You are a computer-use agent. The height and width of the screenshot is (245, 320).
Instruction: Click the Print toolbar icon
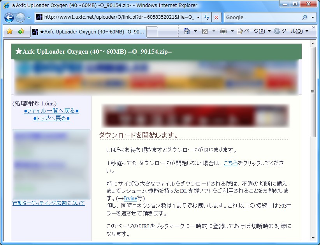click(x=223, y=31)
